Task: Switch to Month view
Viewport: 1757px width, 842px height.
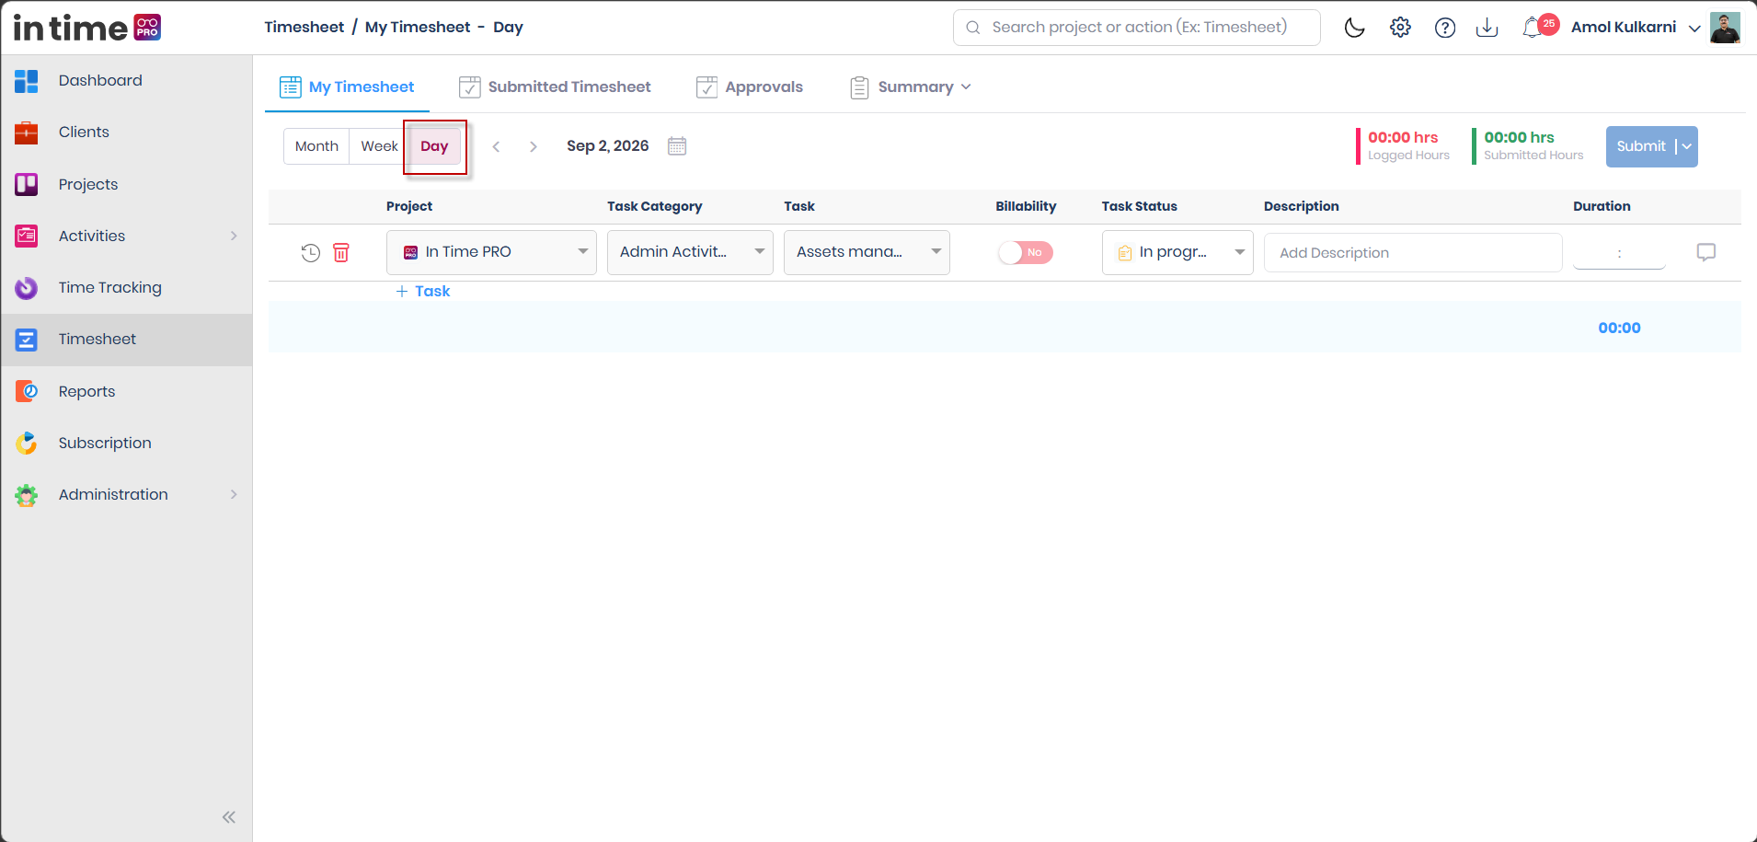Action: pos(316,146)
